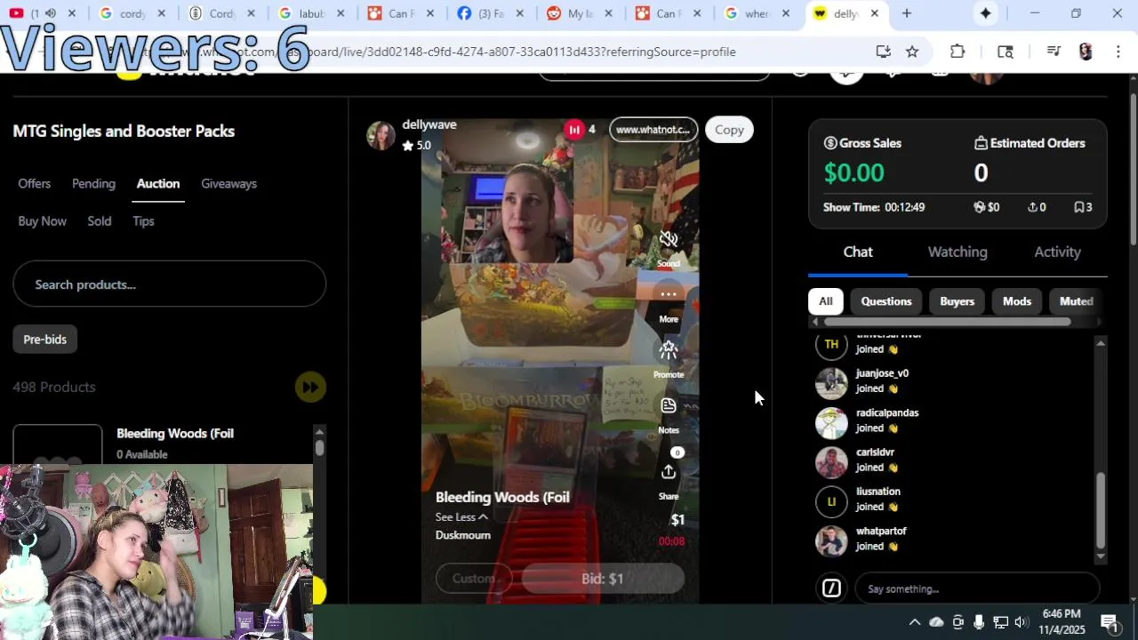Open the More options icon on video

point(669,294)
